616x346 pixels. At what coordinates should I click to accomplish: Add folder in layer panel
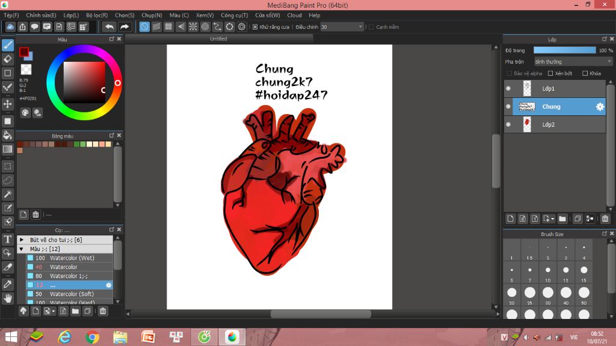coord(562,219)
